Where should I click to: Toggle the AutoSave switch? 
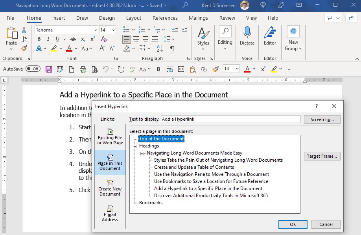tap(33, 69)
